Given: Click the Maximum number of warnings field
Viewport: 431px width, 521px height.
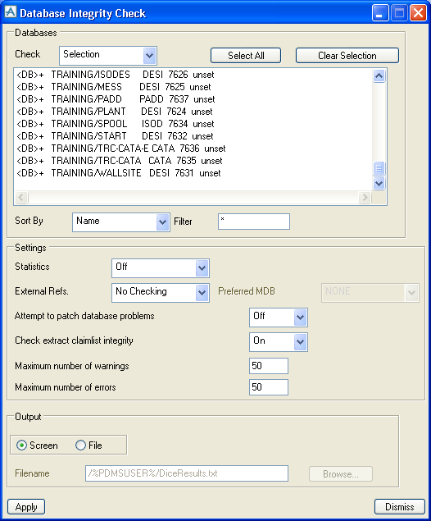Looking at the screenshot, I should click(269, 366).
